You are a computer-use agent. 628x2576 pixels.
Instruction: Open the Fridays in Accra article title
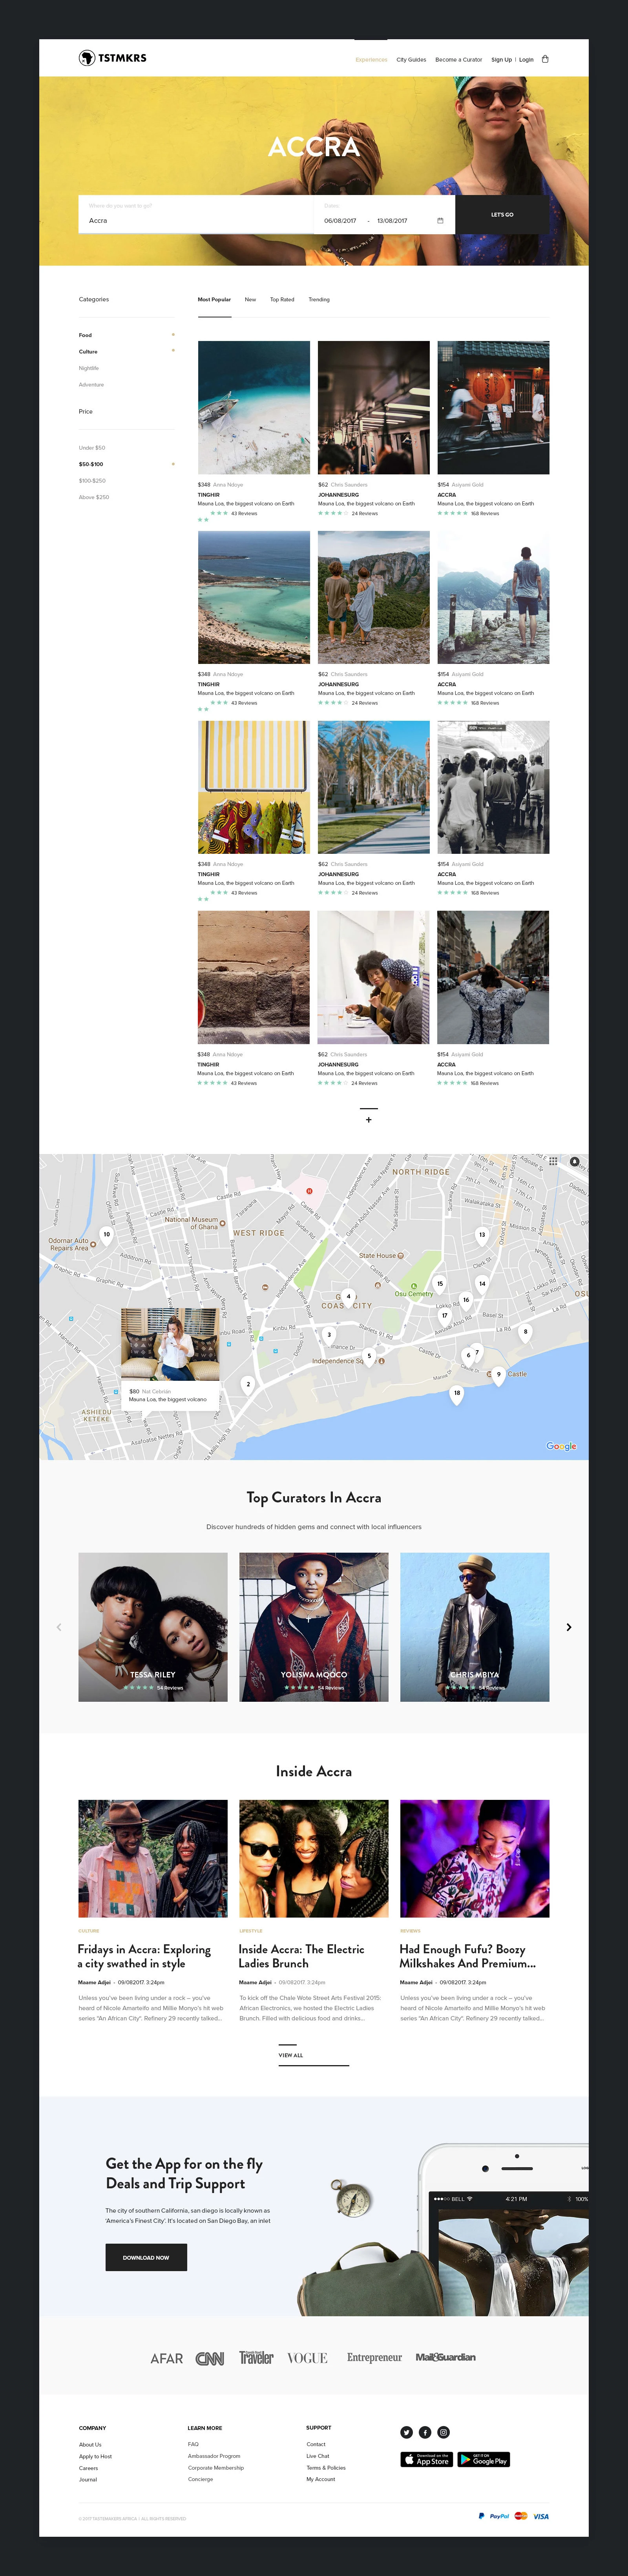click(x=144, y=1956)
